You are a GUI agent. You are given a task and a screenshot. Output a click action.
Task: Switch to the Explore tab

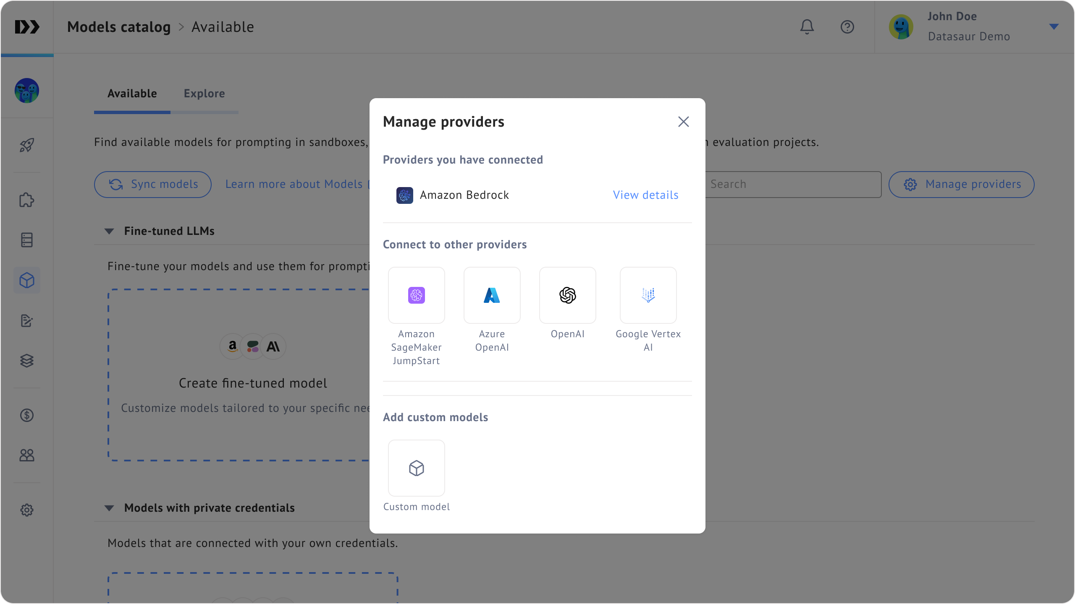[x=204, y=94]
